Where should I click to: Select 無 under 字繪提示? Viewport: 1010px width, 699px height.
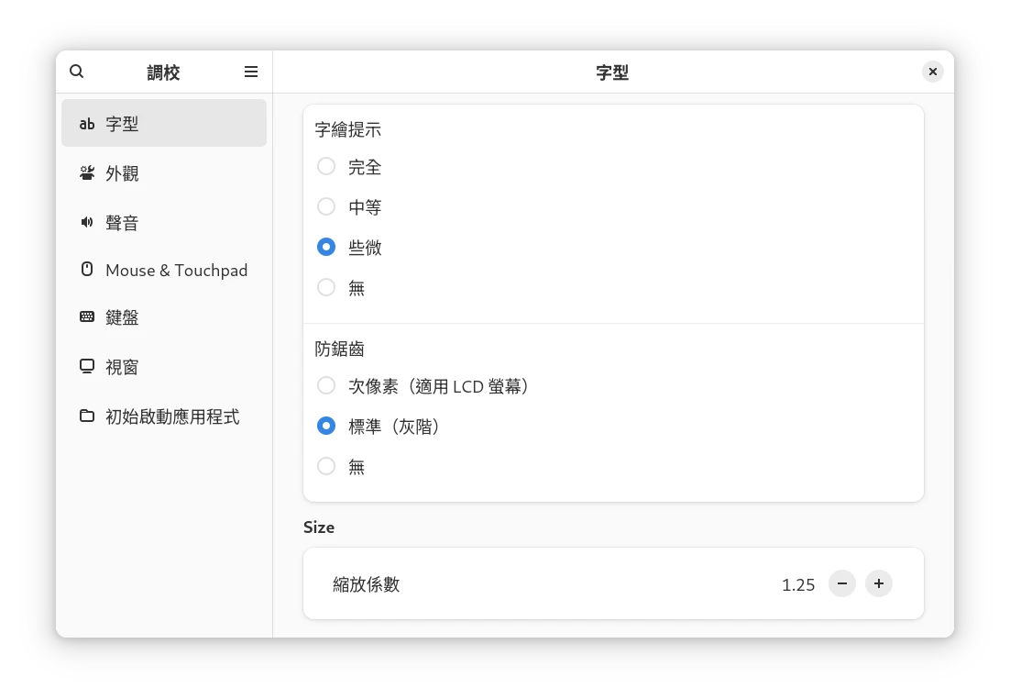(326, 288)
